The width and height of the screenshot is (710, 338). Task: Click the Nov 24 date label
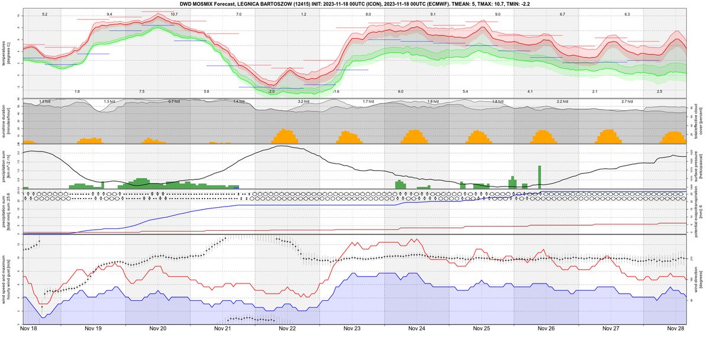tap(417, 328)
